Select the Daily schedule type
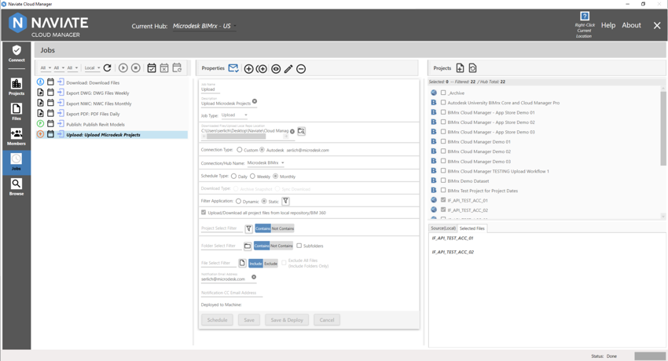668x361 pixels. (x=234, y=176)
